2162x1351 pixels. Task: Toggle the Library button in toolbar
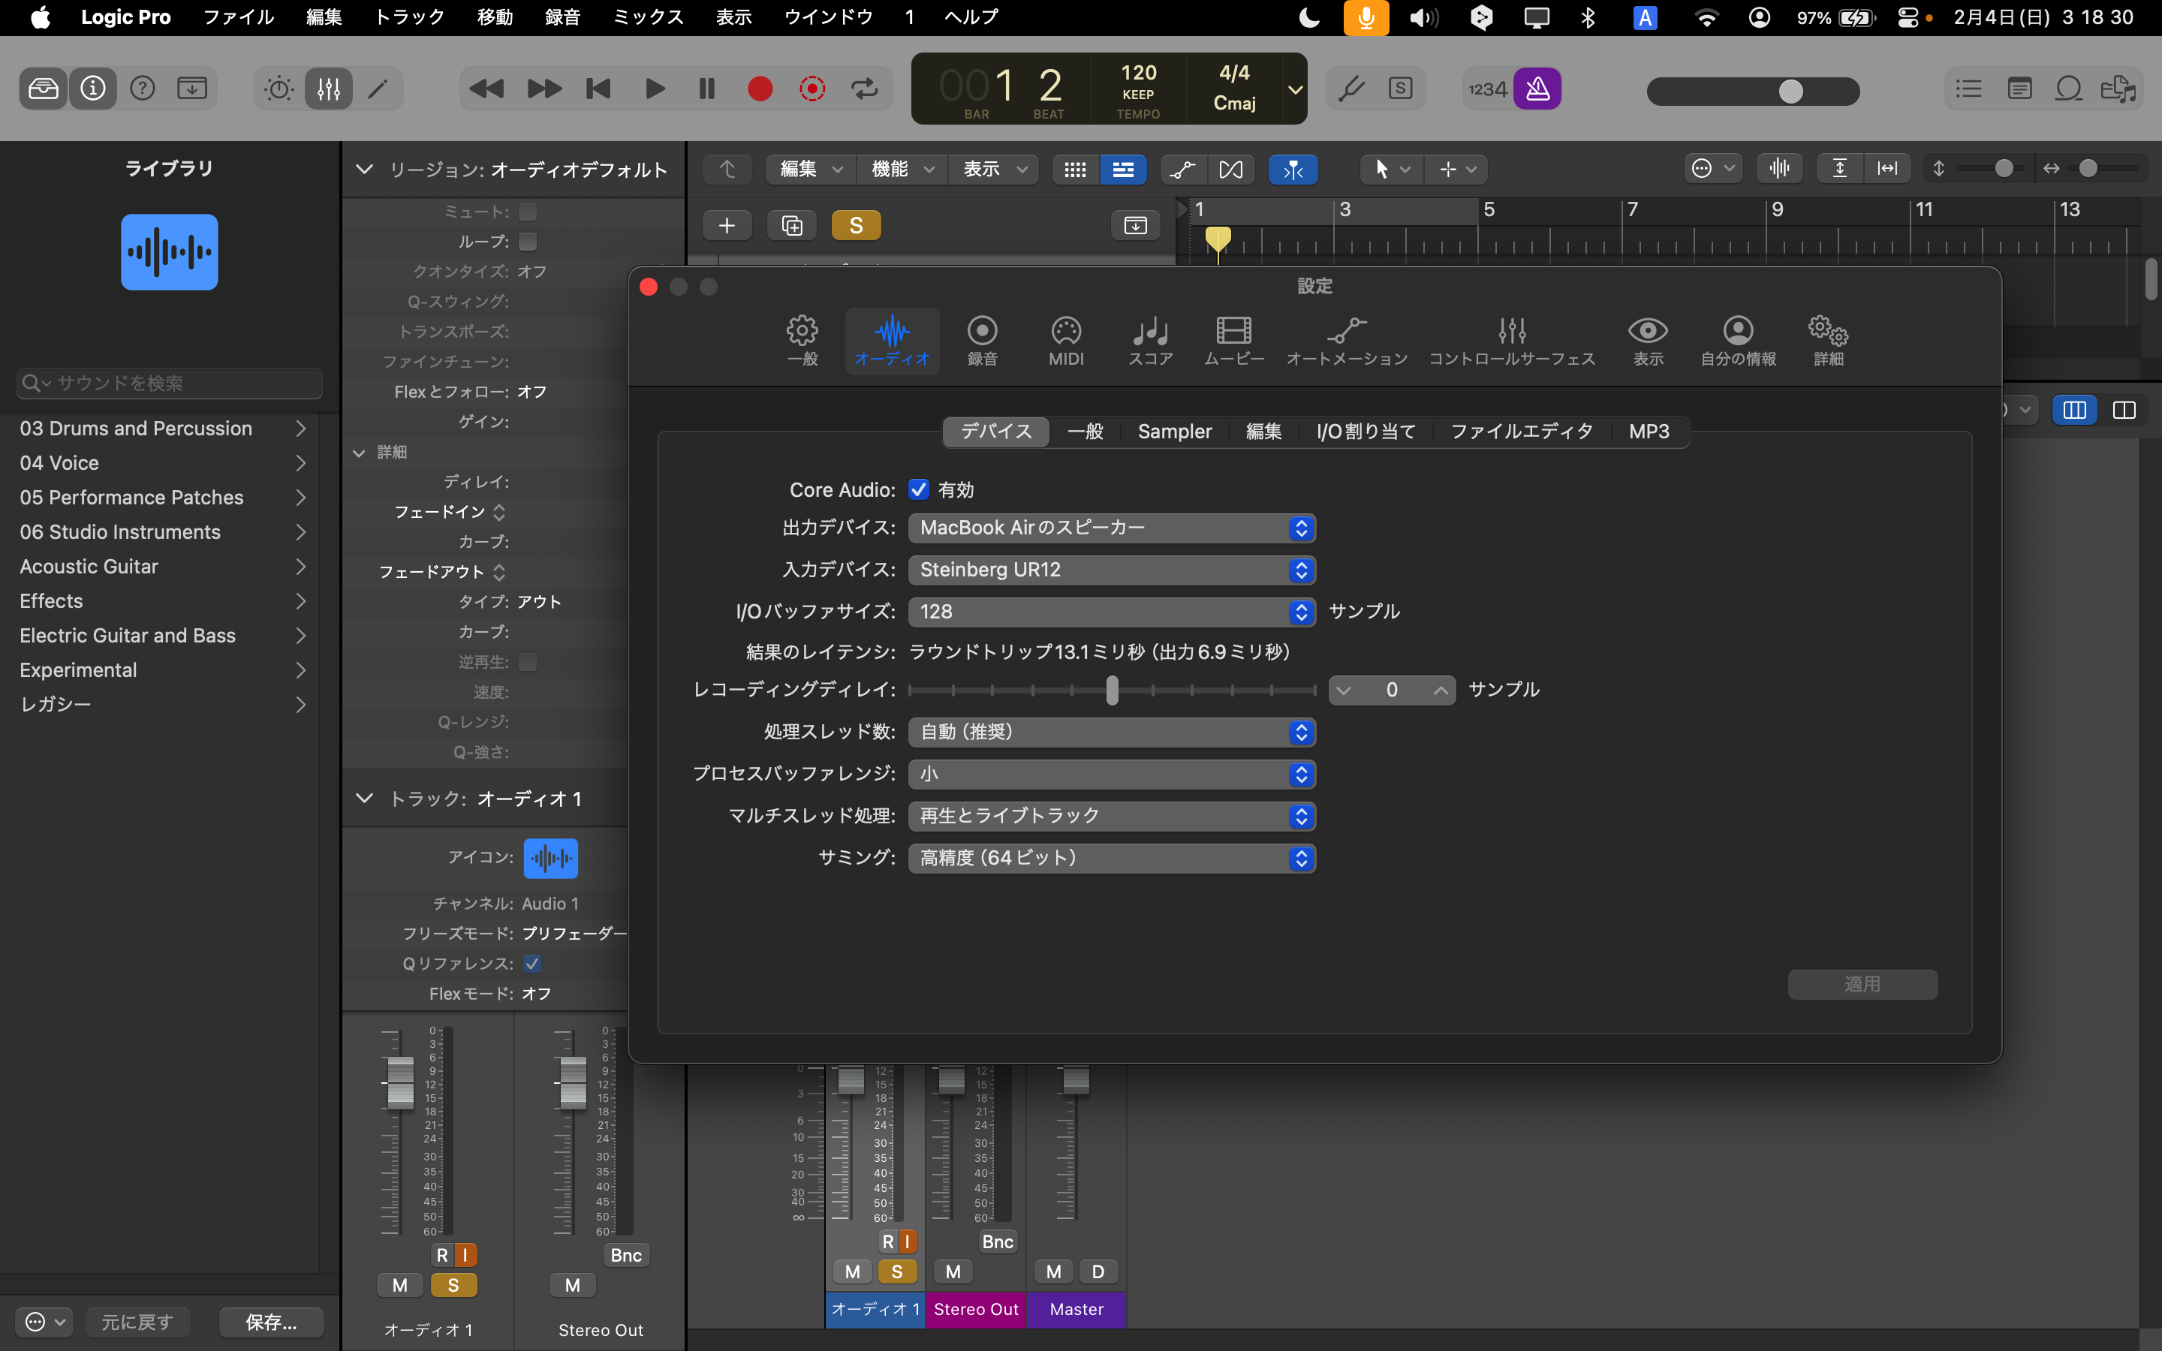coord(43,89)
